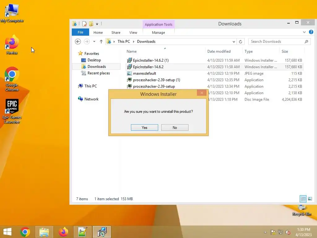
Task: Click Firefox in the taskbar
Action: pyautogui.click(x=63, y=232)
